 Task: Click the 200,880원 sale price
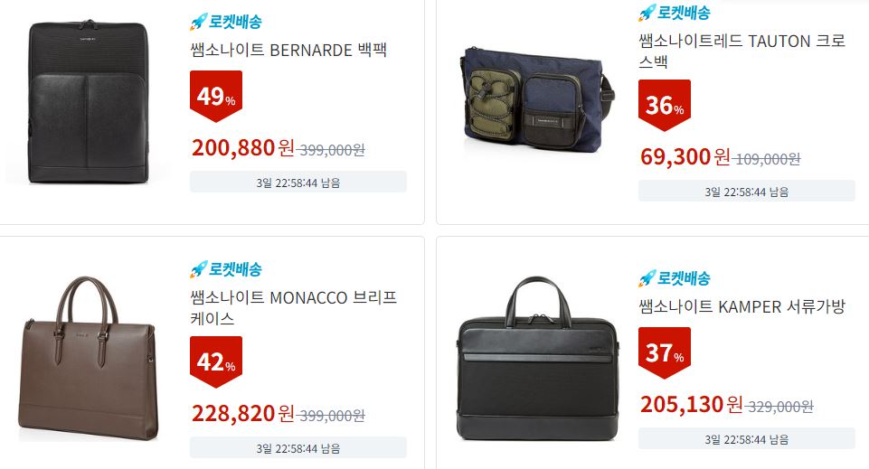point(242,148)
